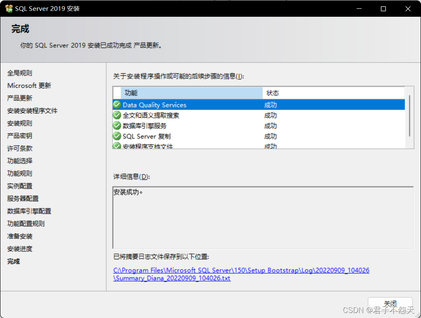Click the SQL Server setup title bar icon
Screen dimensions: 421x318
(x=9, y=9)
